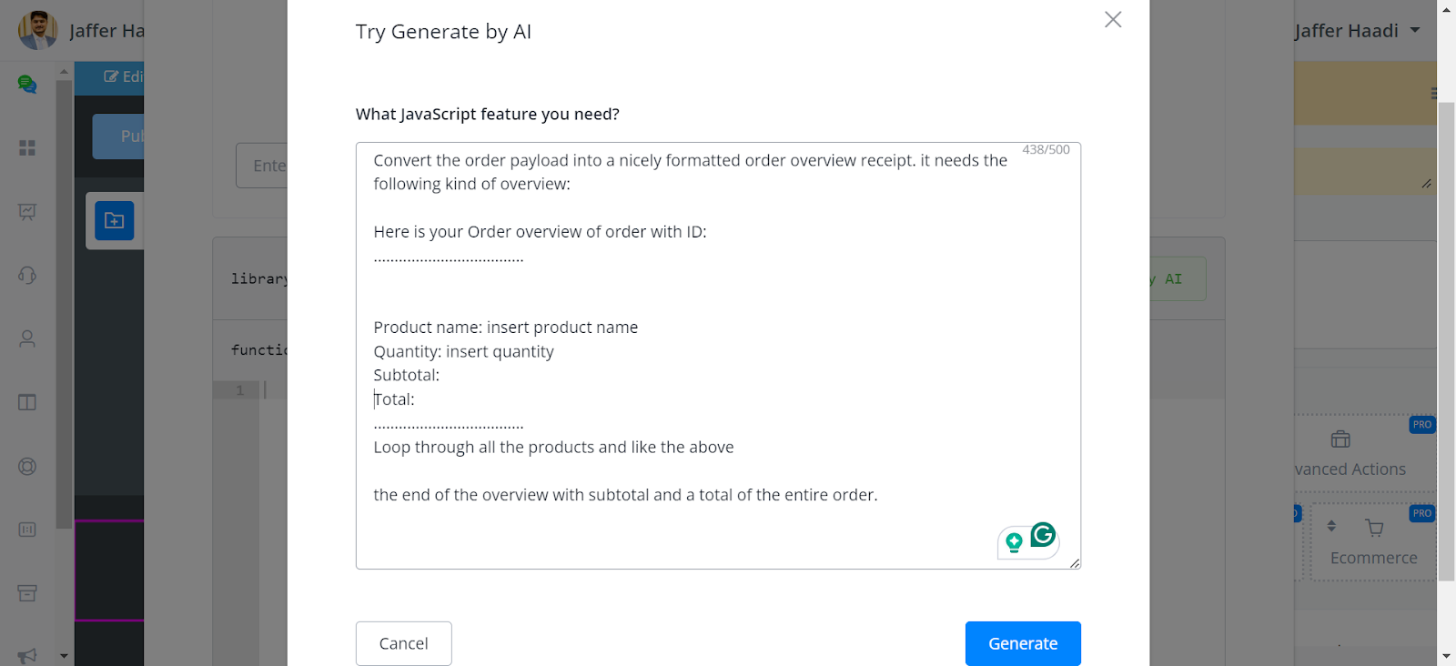
Task: Click the left panel scroll down arrow
Action: click(x=64, y=655)
